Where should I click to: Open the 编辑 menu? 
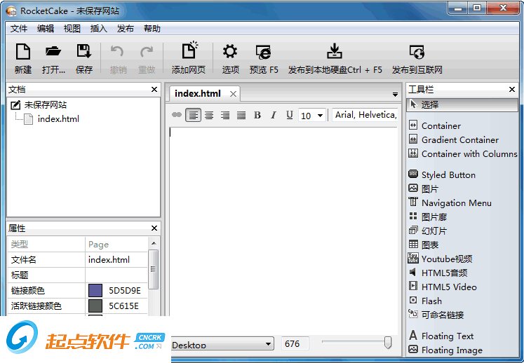(x=46, y=29)
